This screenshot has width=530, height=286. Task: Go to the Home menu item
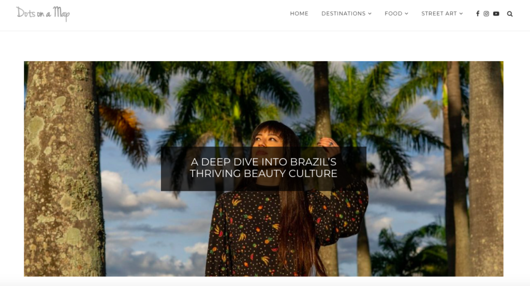point(299,13)
